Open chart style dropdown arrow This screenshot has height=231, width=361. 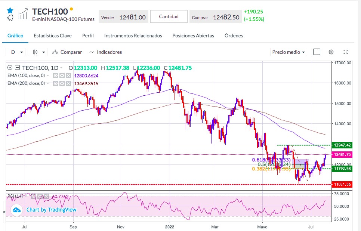tap(43, 52)
